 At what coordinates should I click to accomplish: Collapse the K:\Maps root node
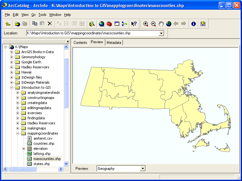(x=5, y=47)
